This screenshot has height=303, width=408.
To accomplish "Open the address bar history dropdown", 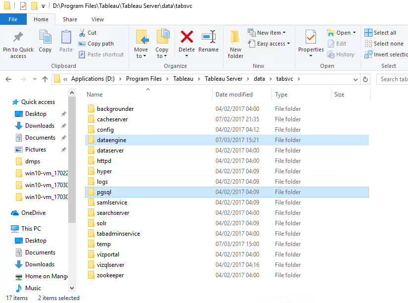I will [x=355, y=79].
